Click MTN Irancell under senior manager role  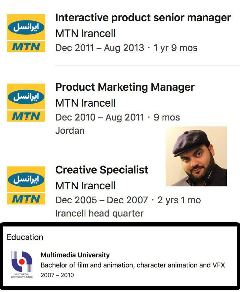point(85,33)
